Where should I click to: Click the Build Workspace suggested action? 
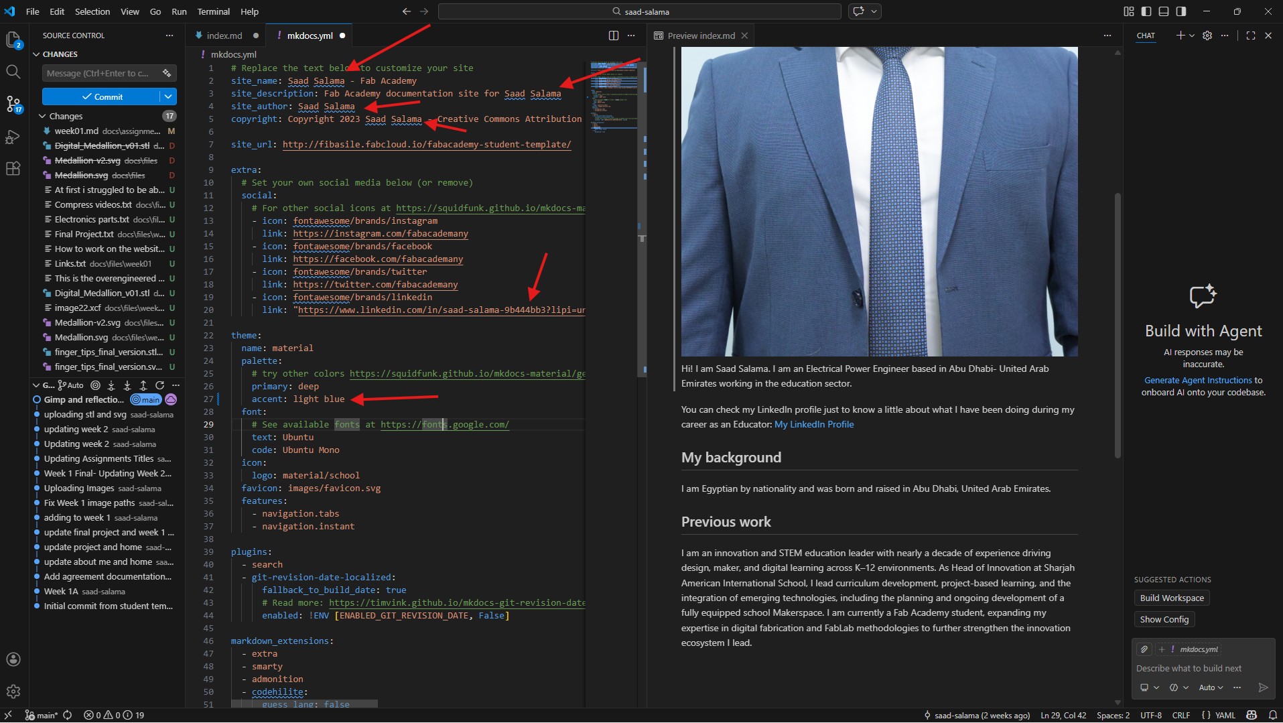1172,598
